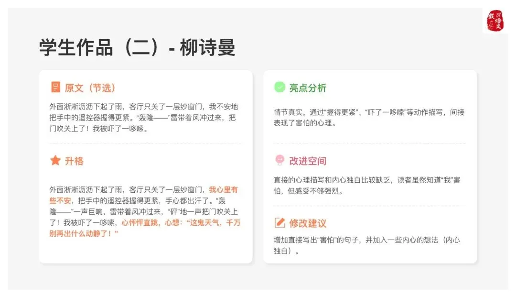This screenshot has width=516, height=297.
Task: Click the dashed divider between 原文 and 升格
Action: click(x=145, y=143)
